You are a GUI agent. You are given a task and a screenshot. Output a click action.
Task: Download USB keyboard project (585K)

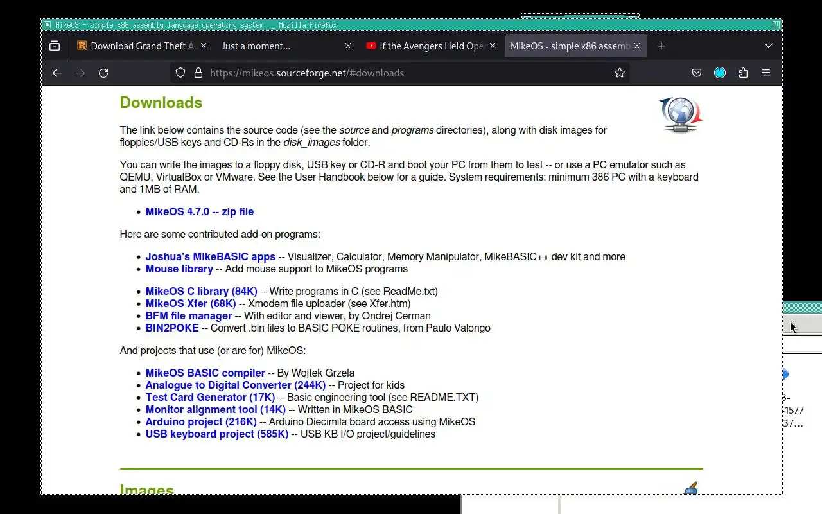click(217, 434)
